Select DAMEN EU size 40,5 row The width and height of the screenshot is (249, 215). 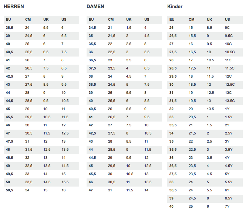124,109
